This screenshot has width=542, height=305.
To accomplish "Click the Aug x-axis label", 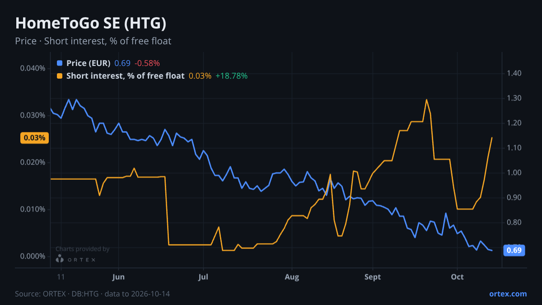I will (x=292, y=277).
